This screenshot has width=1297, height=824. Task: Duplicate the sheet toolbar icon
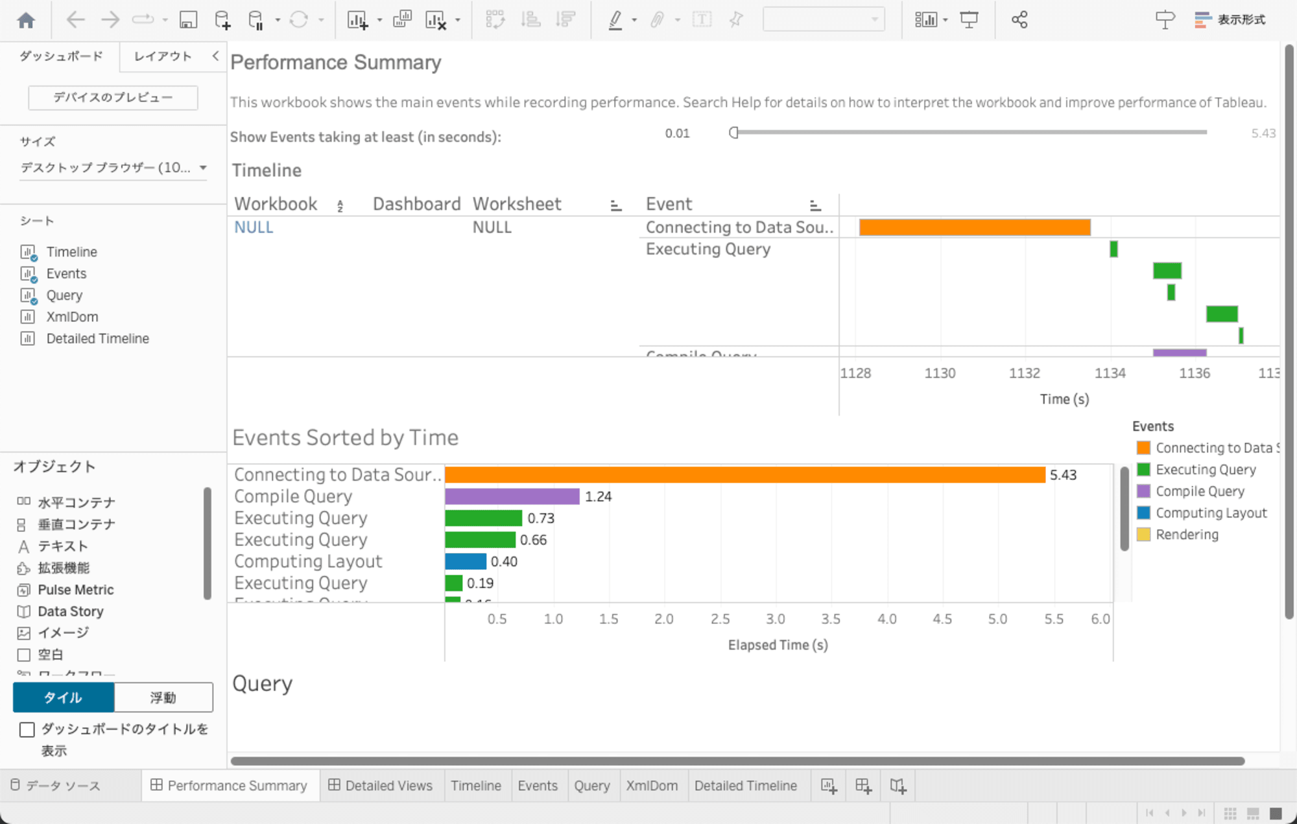pos(402,19)
